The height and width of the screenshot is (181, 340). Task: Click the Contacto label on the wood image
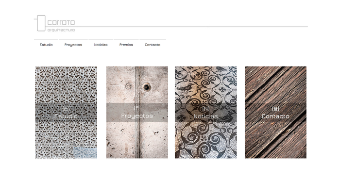click(275, 116)
